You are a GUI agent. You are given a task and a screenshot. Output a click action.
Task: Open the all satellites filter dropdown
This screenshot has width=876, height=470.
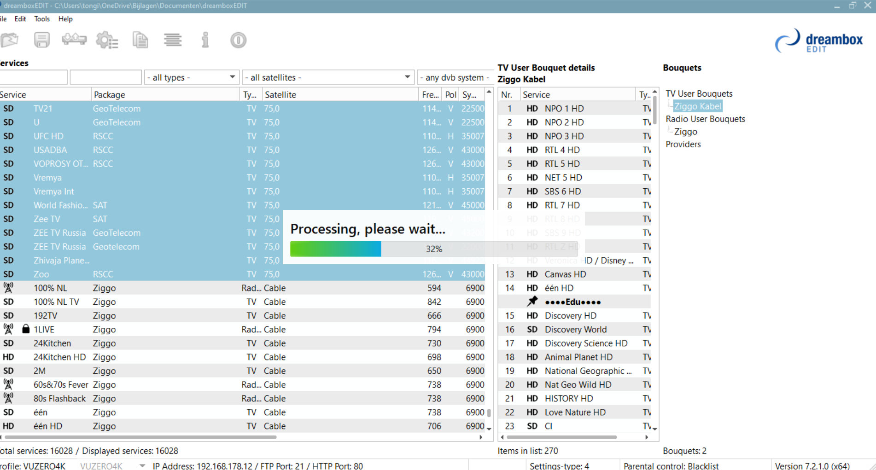click(328, 77)
